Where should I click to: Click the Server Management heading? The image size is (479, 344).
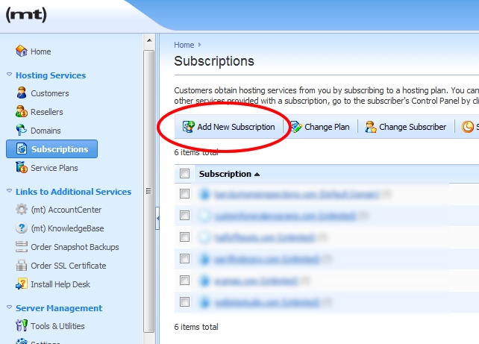(x=59, y=308)
